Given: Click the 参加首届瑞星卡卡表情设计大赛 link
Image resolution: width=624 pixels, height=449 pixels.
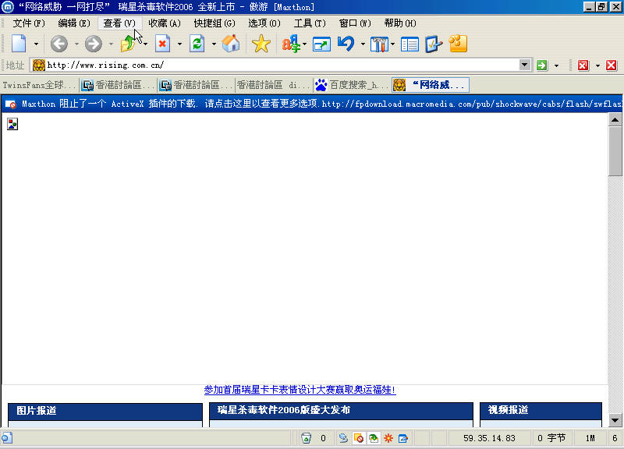Looking at the screenshot, I should point(300,390).
